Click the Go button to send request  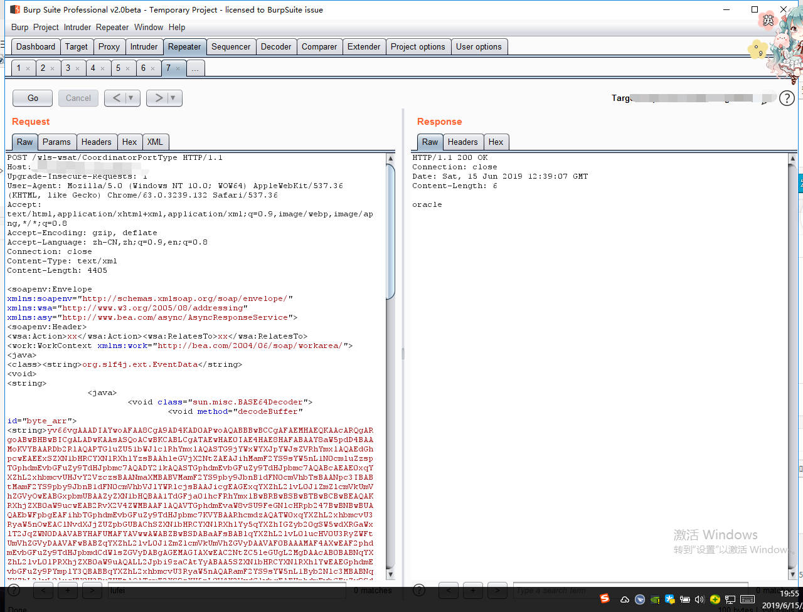[33, 98]
